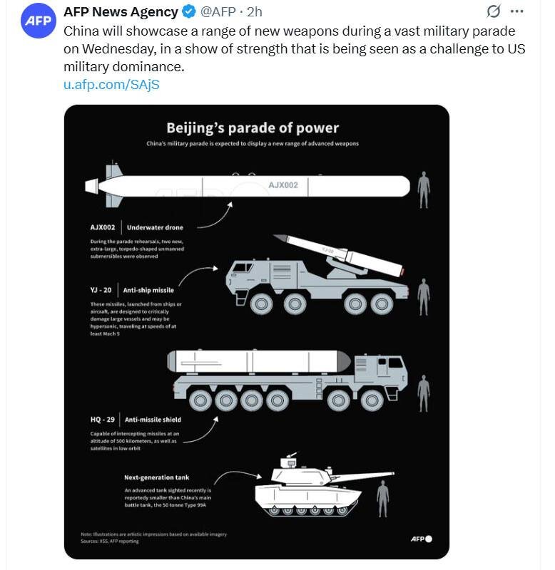This screenshot has height=570, width=555.
Task: Click the blue verified badge
Action: (188, 12)
